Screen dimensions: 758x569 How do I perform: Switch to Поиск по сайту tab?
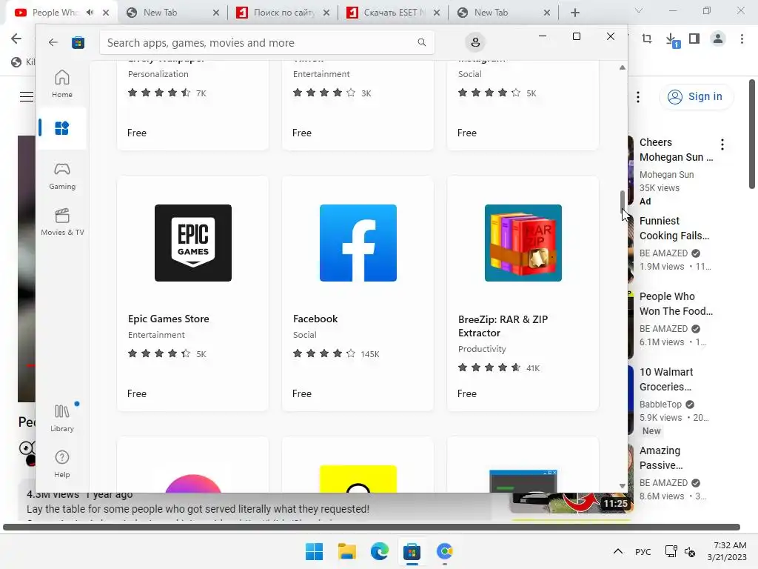click(282, 13)
